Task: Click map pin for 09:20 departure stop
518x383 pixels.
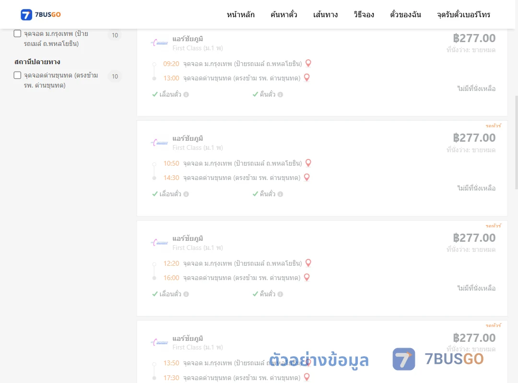Action: point(308,63)
